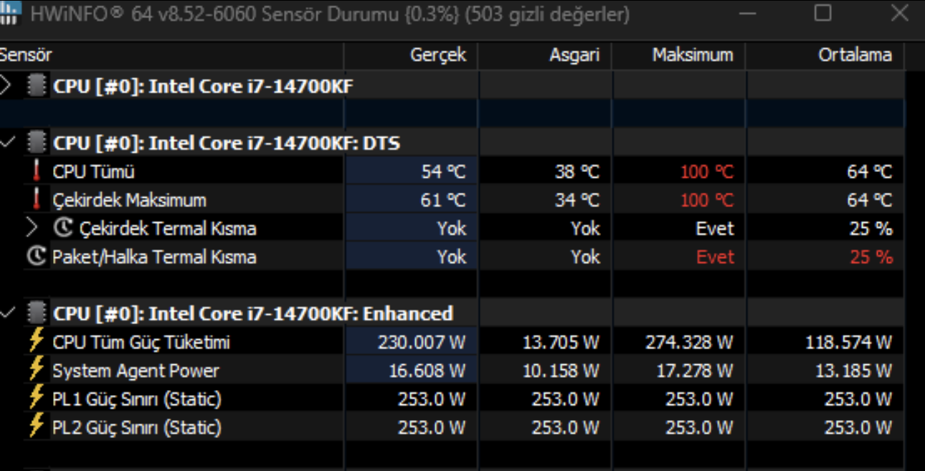Click the HWiNFO window title text

pos(330,14)
